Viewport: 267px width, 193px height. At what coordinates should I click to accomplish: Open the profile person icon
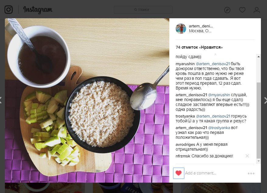(x=257, y=10)
